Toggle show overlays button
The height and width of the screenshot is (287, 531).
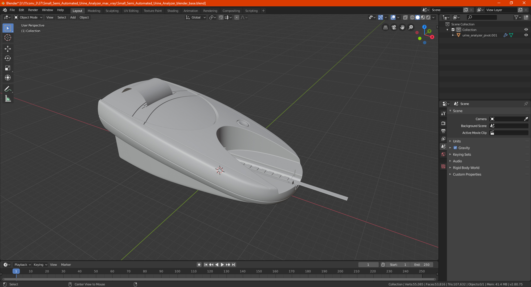393,17
